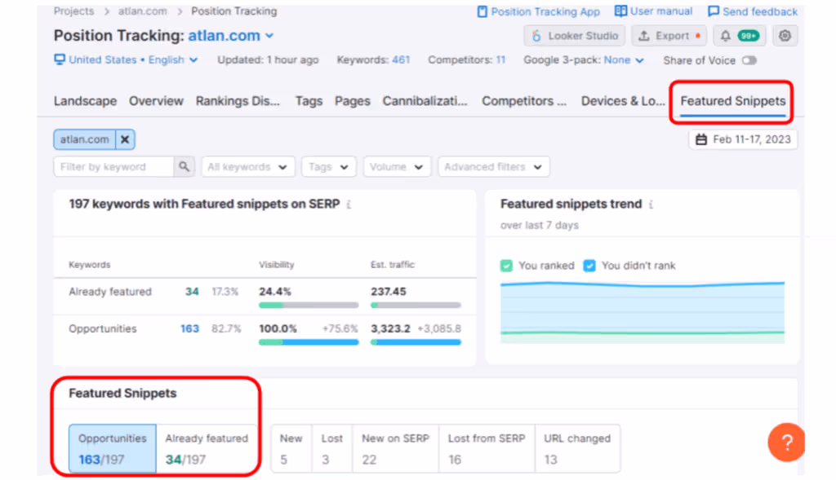The width and height of the screenshot is (836, 480).
Task: Click the Position Tracking App icon
Action: click(x=482, y=11)
